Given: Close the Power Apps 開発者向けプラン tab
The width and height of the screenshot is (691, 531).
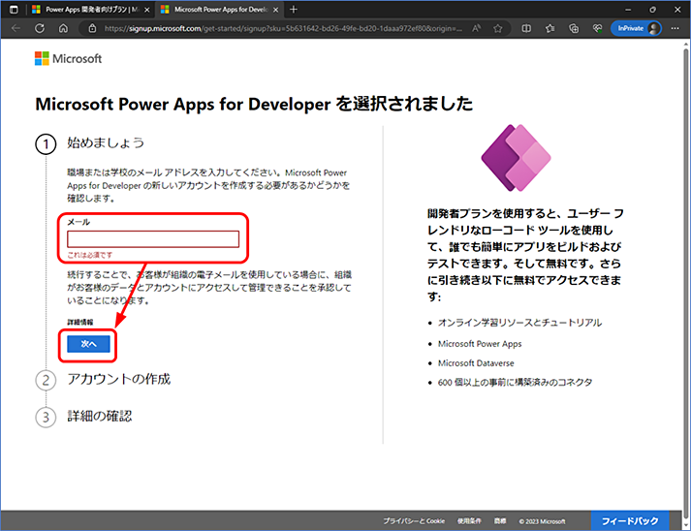Looking at the screenshot, I should [x=146, y=10].
